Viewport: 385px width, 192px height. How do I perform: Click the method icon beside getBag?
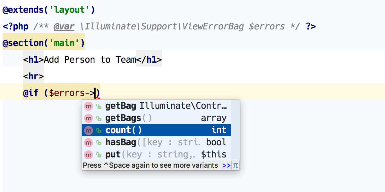pyautogui.click(x=89, y=106)
